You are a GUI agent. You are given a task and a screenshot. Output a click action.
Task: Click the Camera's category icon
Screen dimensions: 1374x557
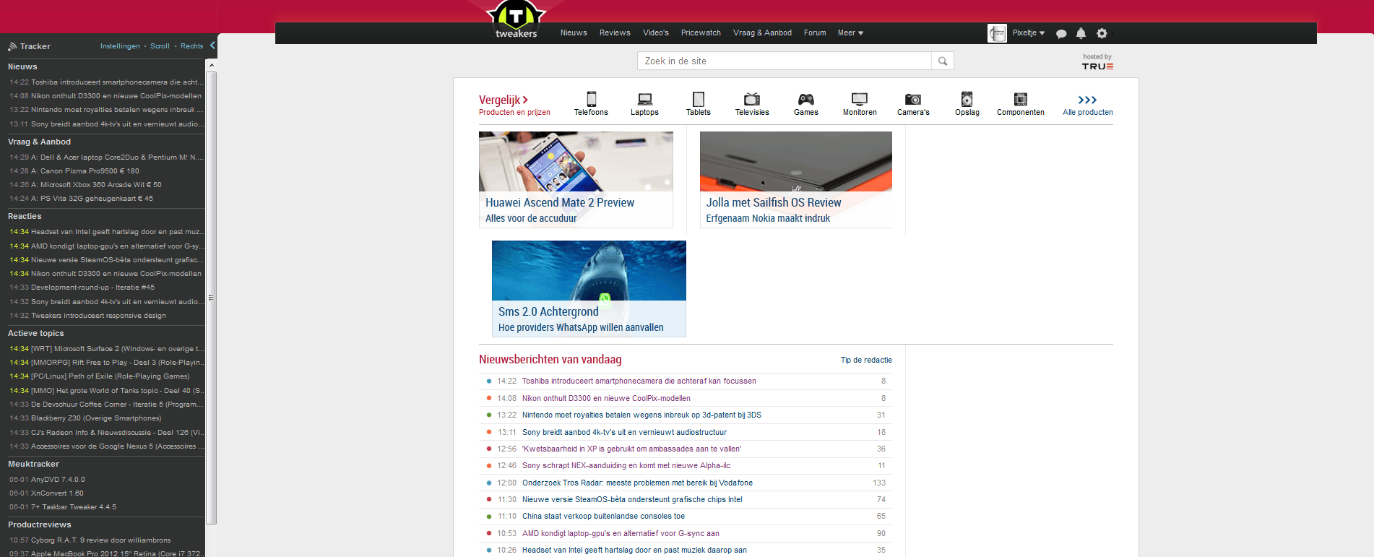(x=913, y=99)
